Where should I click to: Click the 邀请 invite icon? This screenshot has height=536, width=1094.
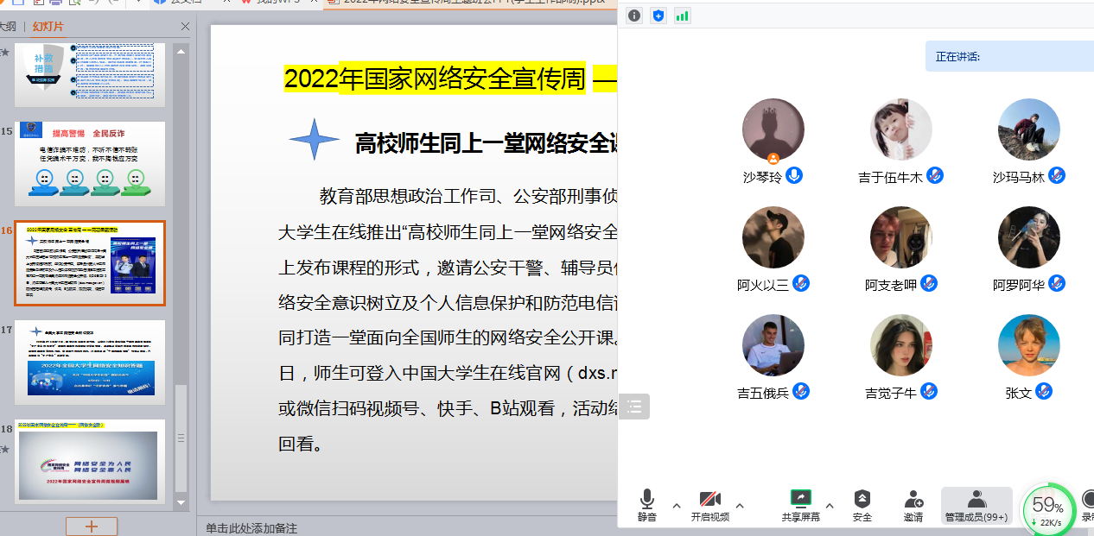pyautogui.click(x=913, y=500)
